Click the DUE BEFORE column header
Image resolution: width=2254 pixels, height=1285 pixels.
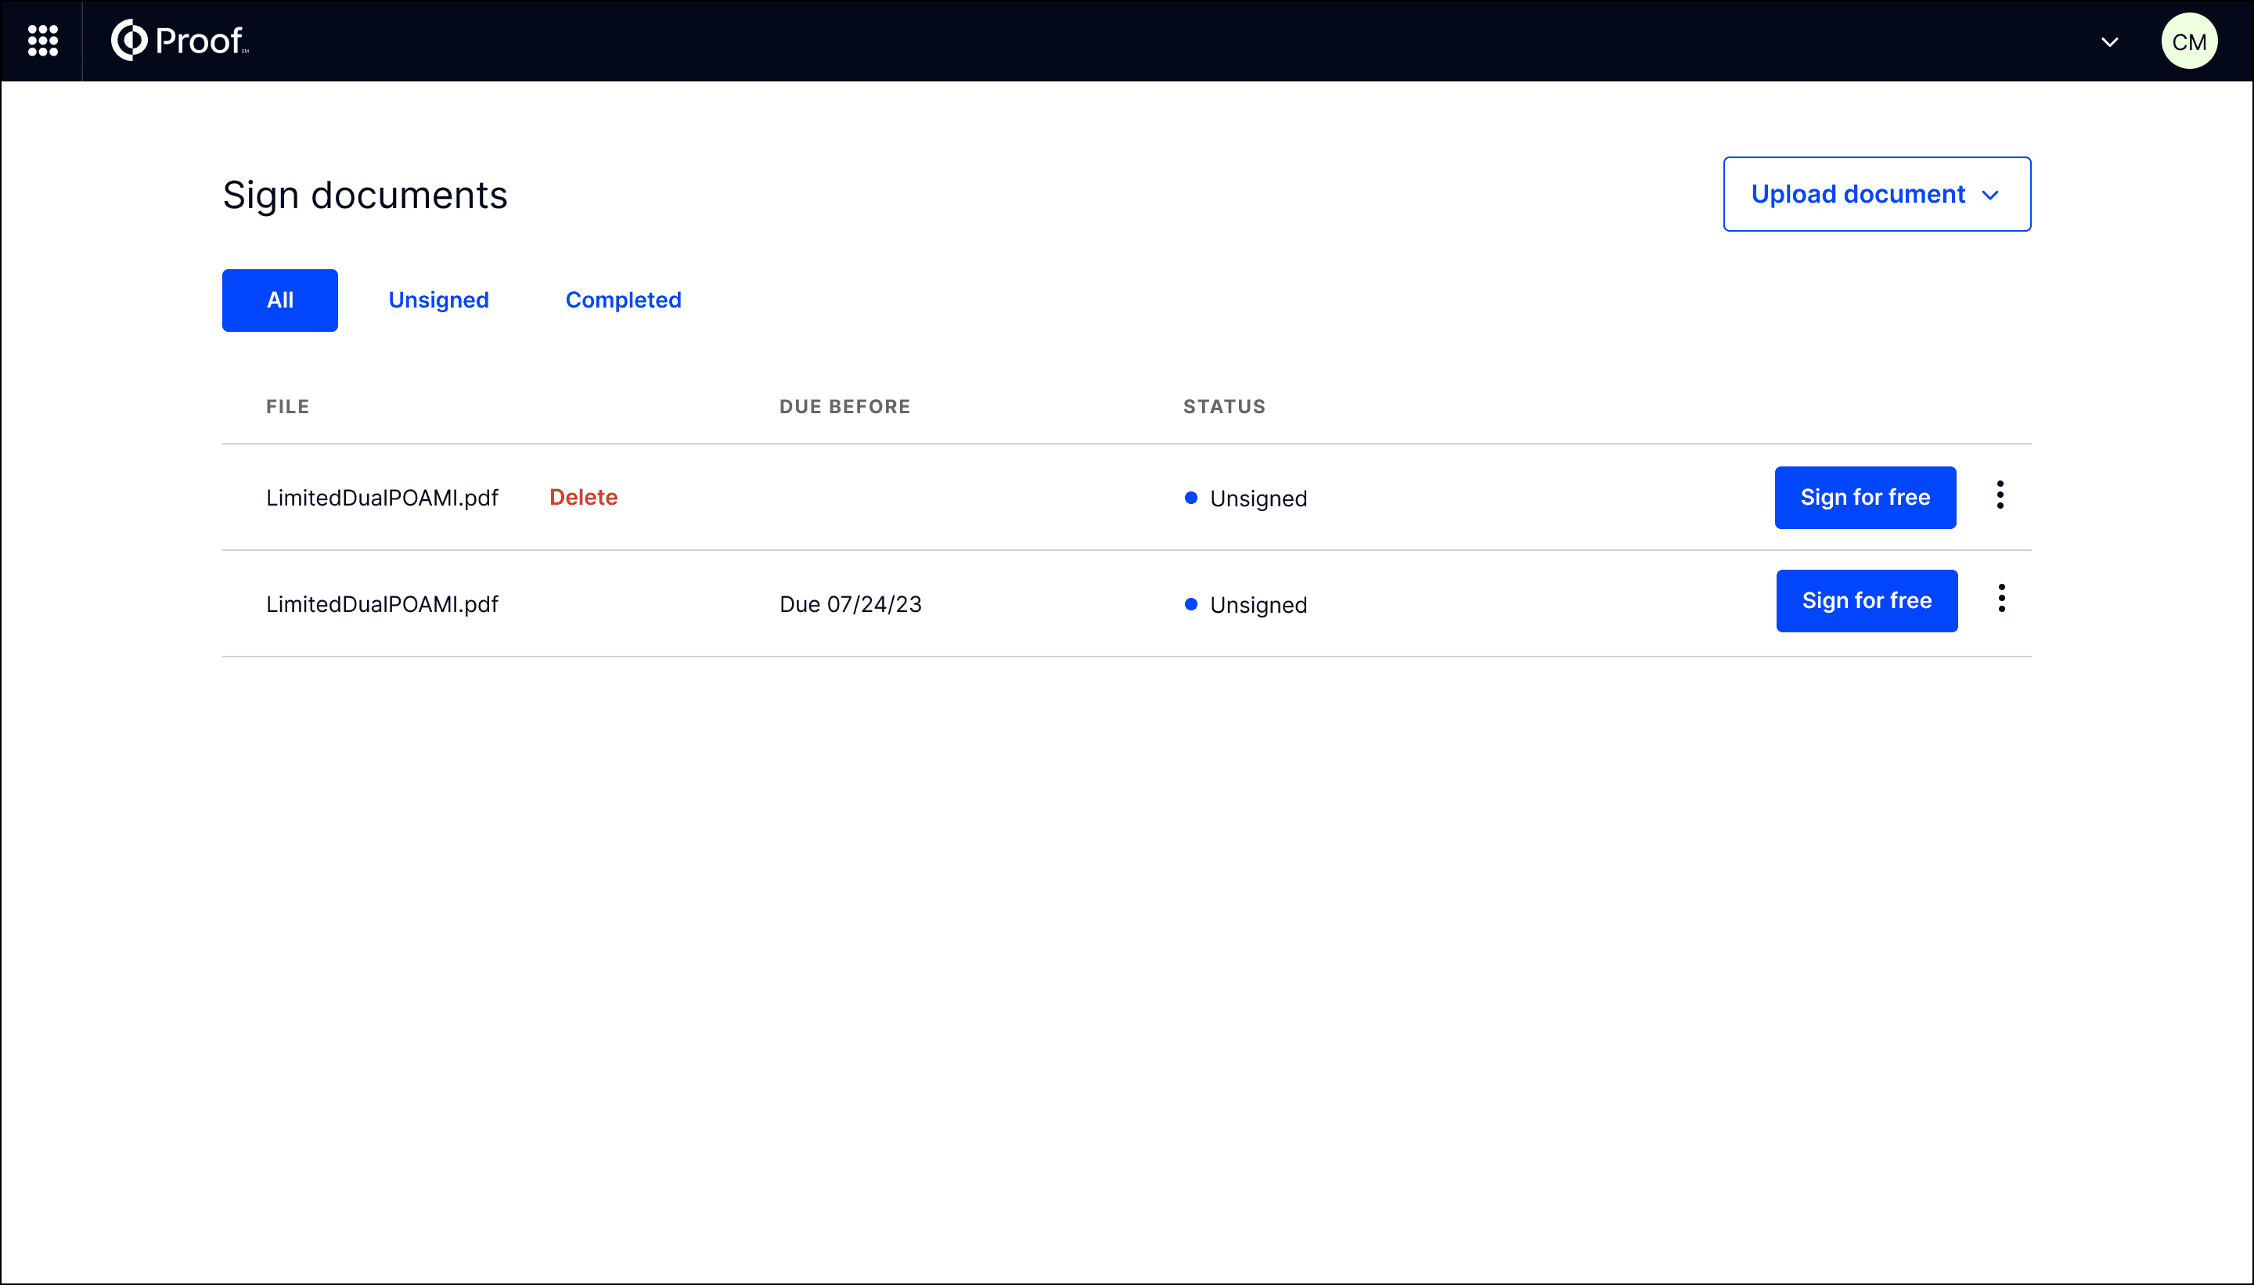(x=844, y=407)
